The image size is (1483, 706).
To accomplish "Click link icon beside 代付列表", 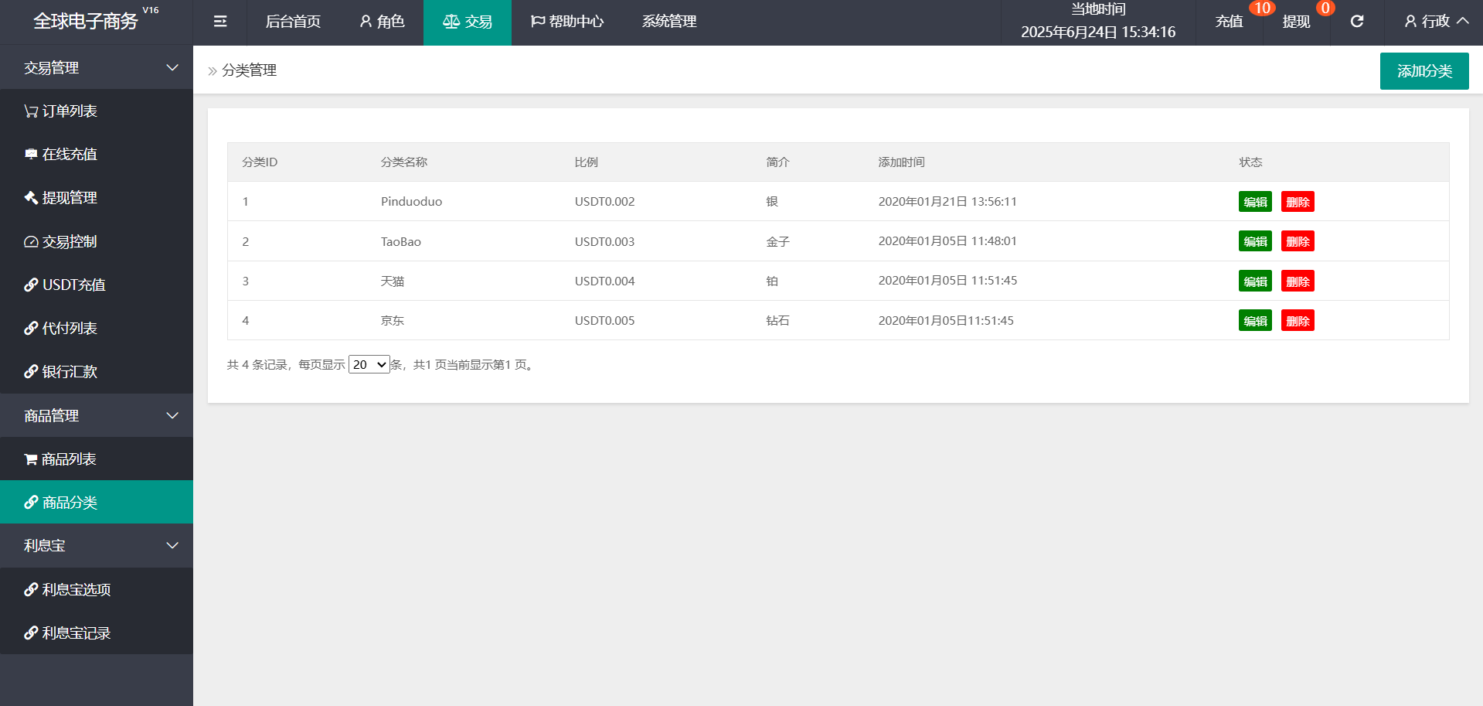I will tap(31, 328).
